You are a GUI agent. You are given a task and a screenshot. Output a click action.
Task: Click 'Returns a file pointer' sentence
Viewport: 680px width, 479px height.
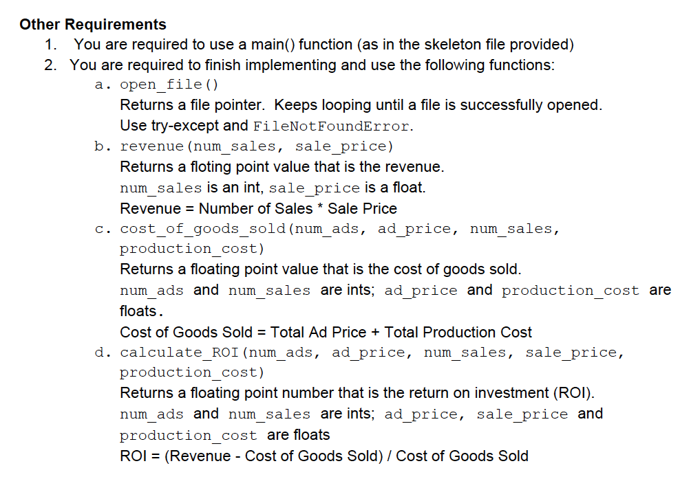tap(192, 105)
